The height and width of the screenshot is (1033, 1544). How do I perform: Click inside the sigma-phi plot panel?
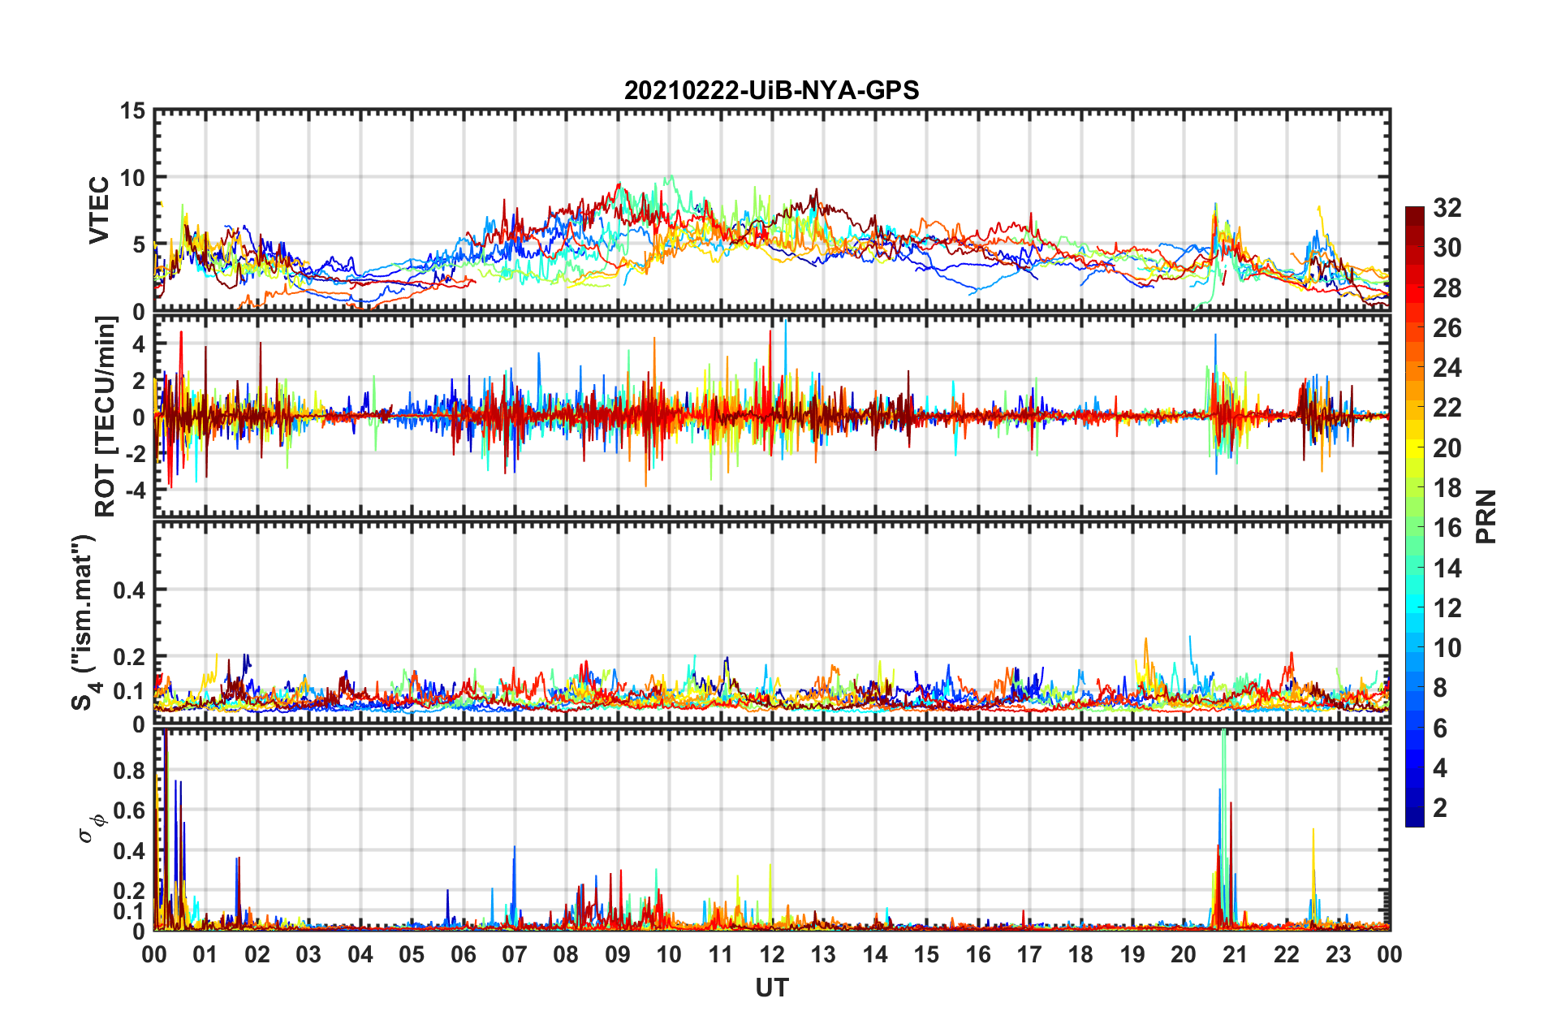(772, 828)
